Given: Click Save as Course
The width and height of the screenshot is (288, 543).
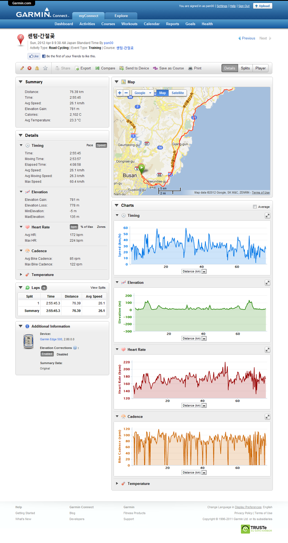Looking at the screenshot, I should (x=169, y=68).
